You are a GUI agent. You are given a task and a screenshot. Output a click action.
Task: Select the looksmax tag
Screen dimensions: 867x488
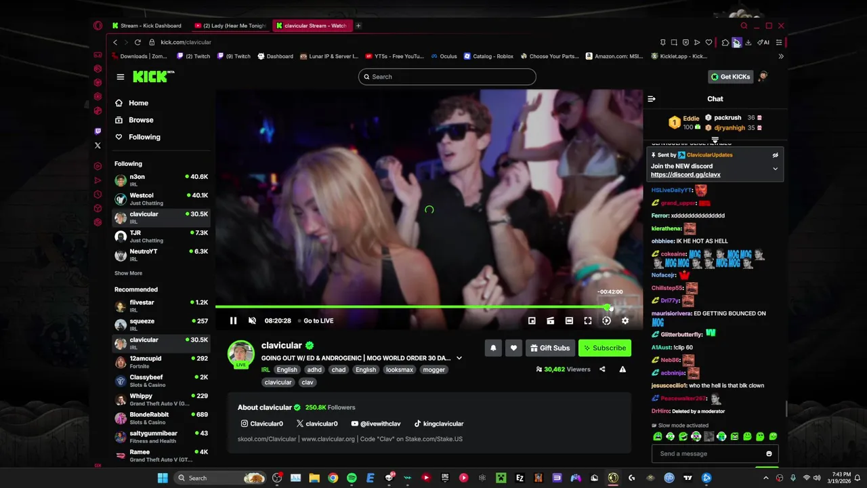[x=399, y=369]
